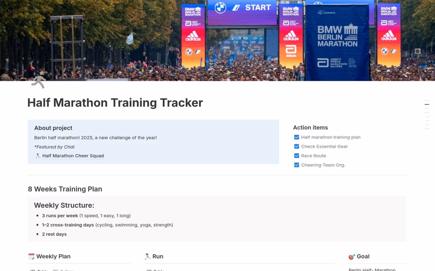435x271 pixels.
Task: Select the 8 Weeks Training Plan heading
Action: (x=65, y=189)
